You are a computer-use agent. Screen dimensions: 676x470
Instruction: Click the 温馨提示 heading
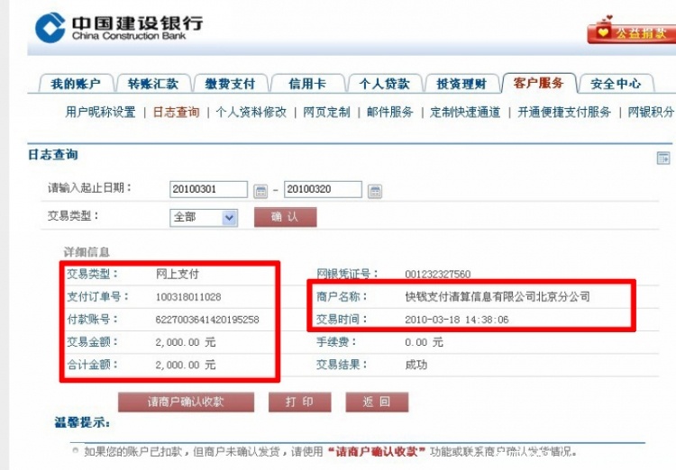pos(82,422)
